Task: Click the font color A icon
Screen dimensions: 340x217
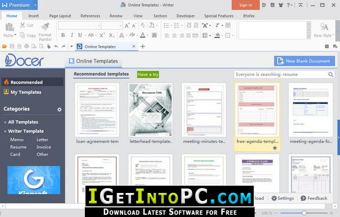Action: point(142,35)
